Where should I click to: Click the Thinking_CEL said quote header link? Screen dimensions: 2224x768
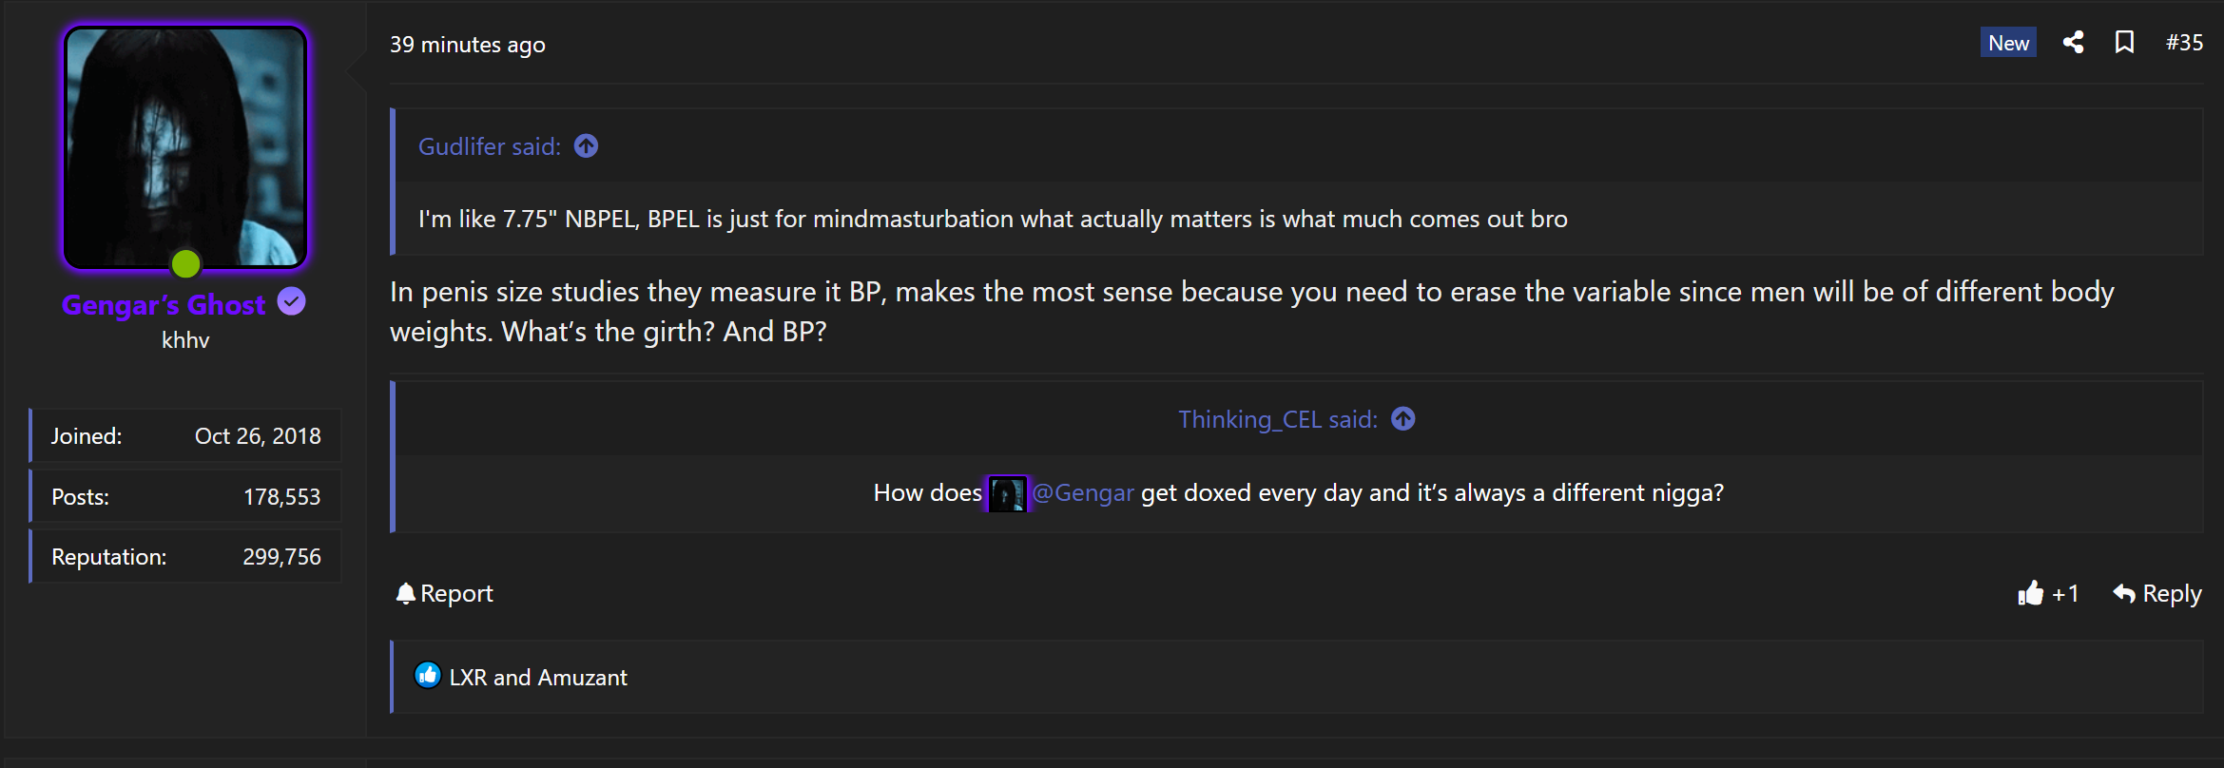(1278, 419)
